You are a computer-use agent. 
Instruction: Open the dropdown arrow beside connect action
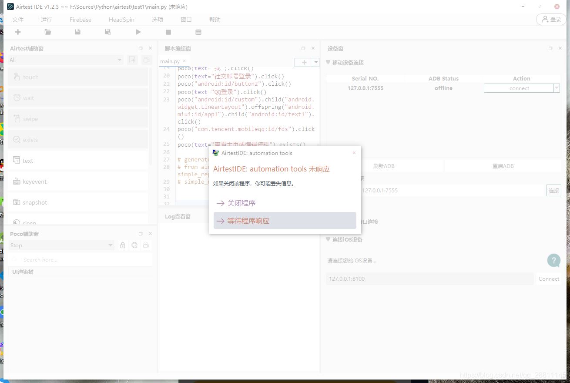click(557, 88)
